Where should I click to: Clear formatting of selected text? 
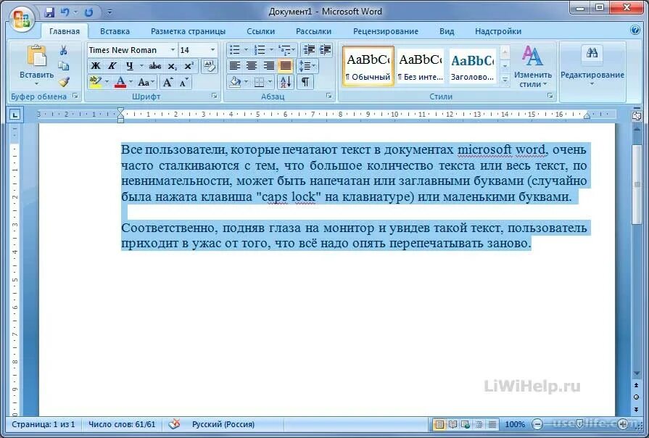click(x=210, y=66)
